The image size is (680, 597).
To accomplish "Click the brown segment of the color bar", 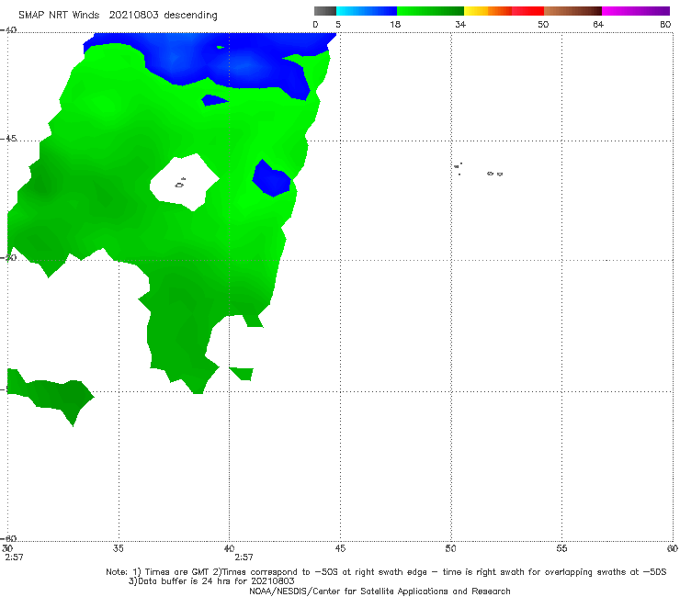I will pyautogui.click(x=572, y=11).
